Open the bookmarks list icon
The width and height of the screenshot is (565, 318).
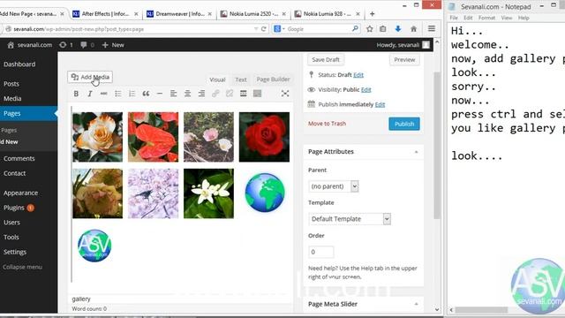tap(382, 29)
